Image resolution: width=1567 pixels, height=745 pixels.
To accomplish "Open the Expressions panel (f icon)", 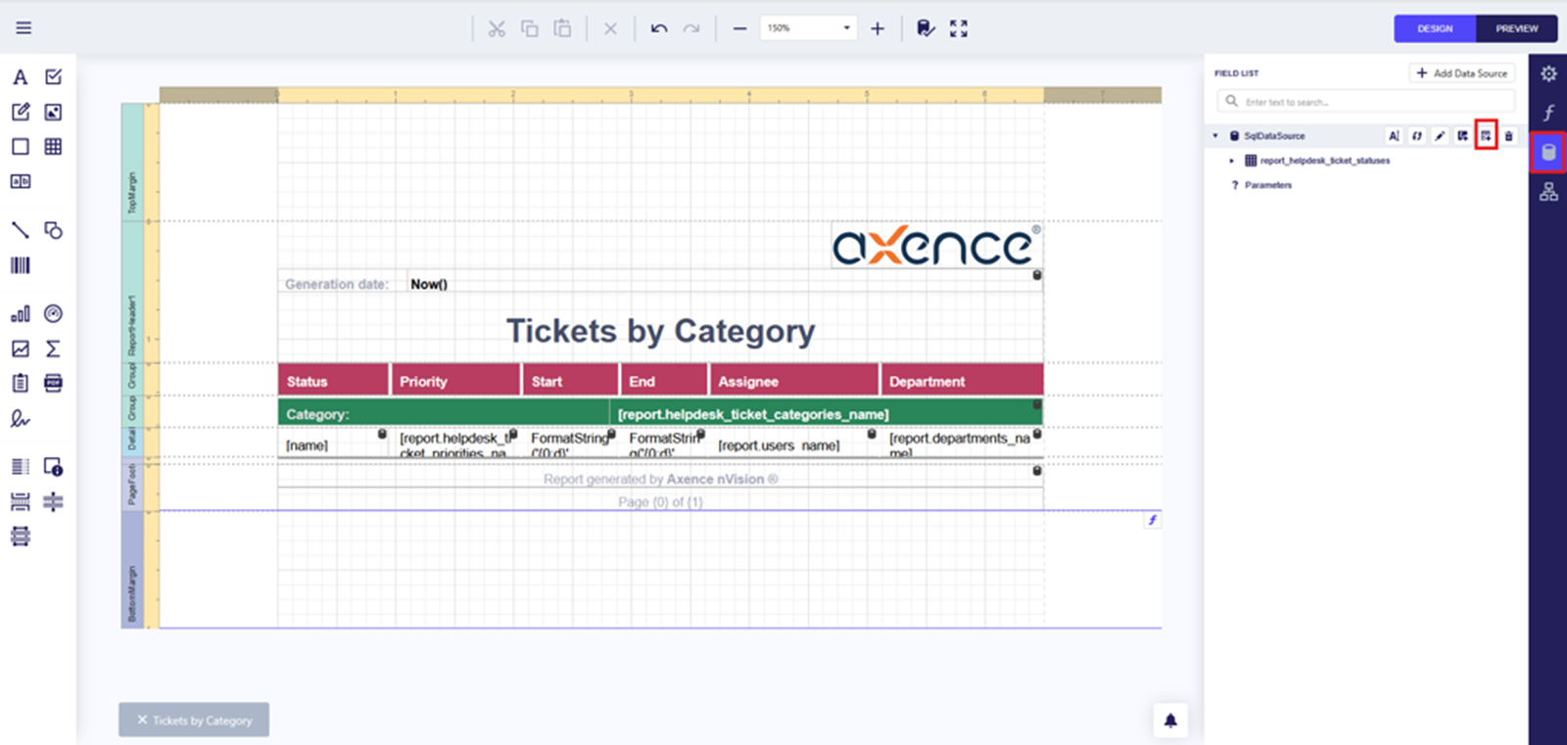I will click(1548, 113).
